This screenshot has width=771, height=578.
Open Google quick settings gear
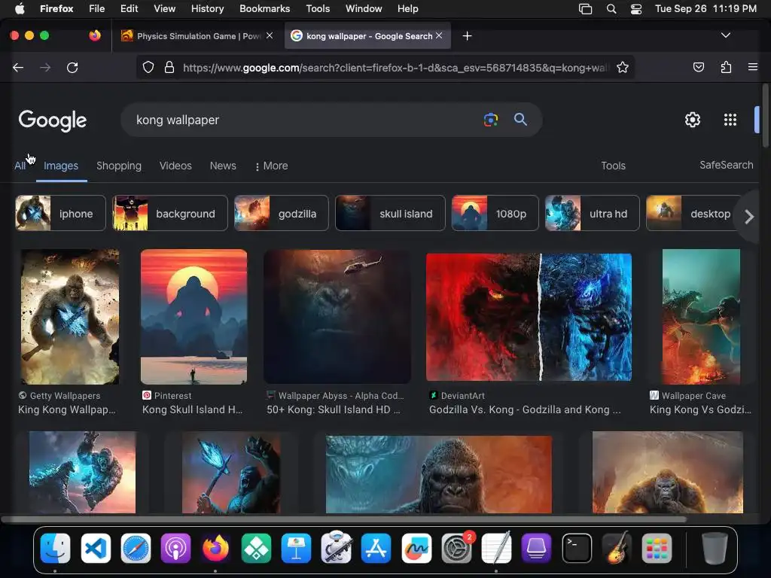tap(693, 120)
